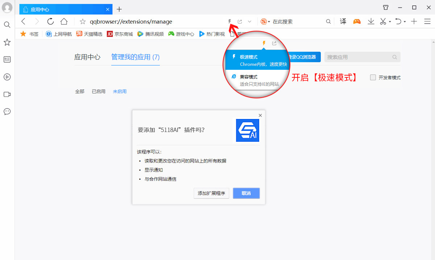Show 全部 extensions filter
This screenshot has height=260, width=435.
point(80,91)
